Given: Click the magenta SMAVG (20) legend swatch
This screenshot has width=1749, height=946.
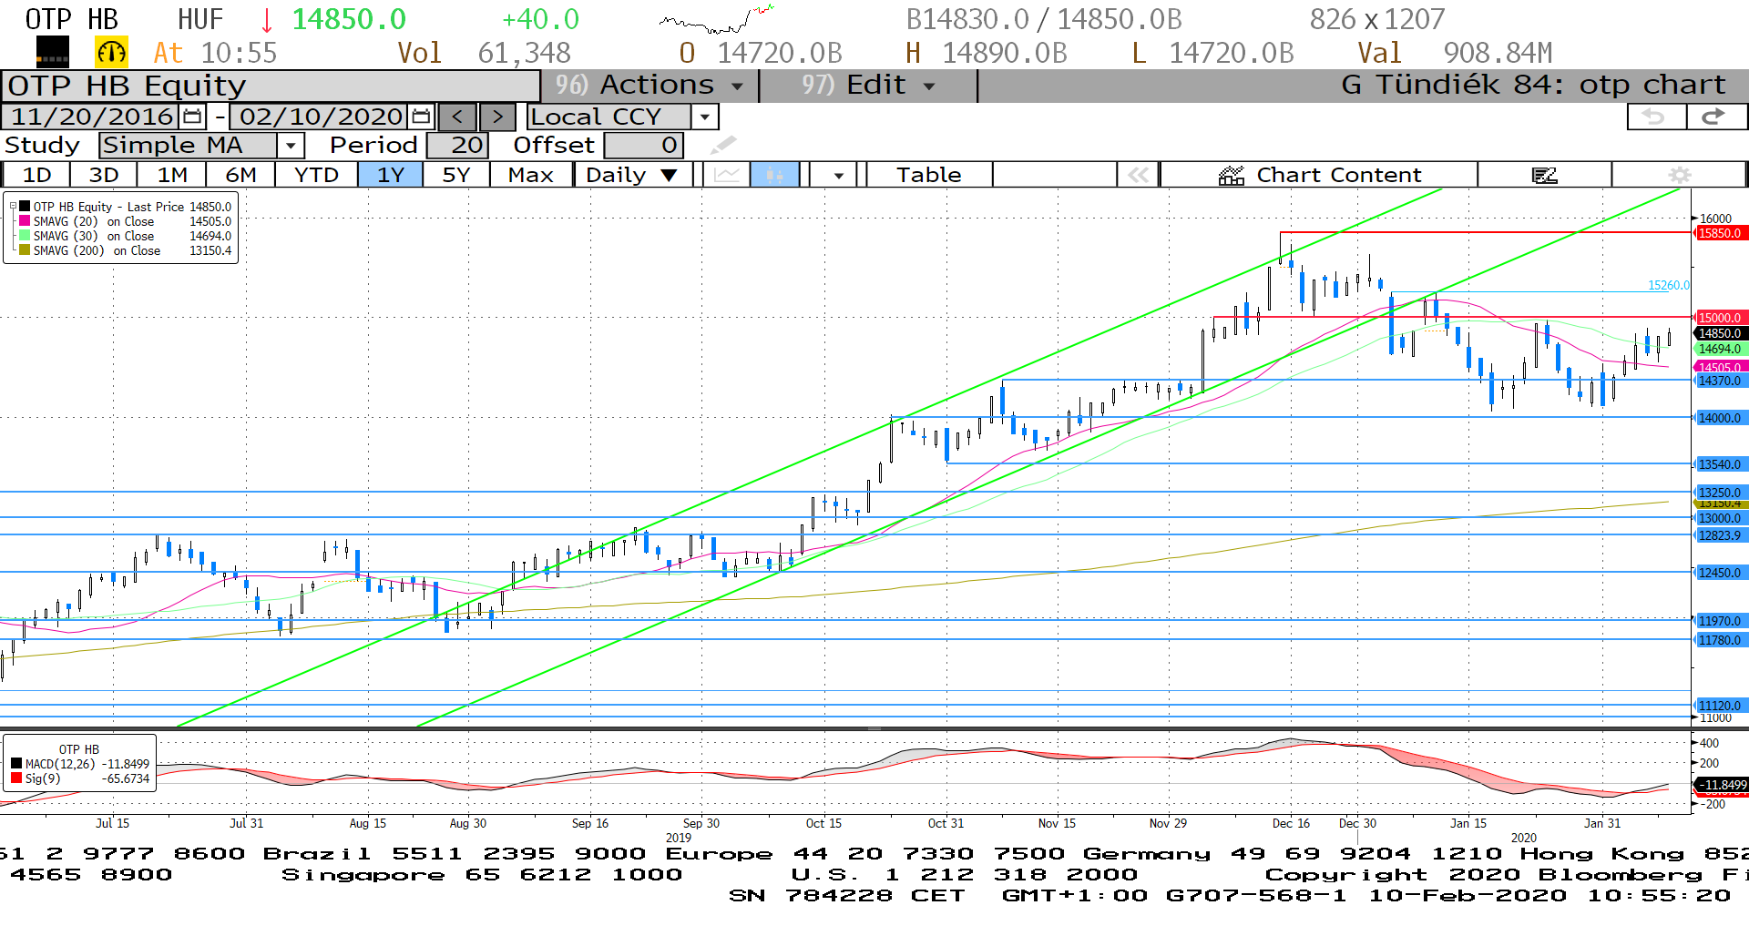Looking at the screenshot, I should point(25,221).
